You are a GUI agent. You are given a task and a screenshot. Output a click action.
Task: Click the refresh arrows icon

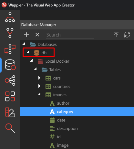click(x=127, y=35)
